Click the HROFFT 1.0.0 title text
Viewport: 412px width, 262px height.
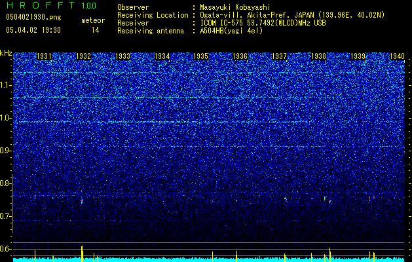click(x=51, y=5)
